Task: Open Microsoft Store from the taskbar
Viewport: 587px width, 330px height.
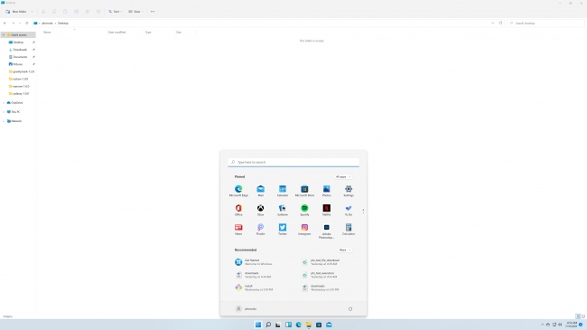Action: click(x=319, y=325)
